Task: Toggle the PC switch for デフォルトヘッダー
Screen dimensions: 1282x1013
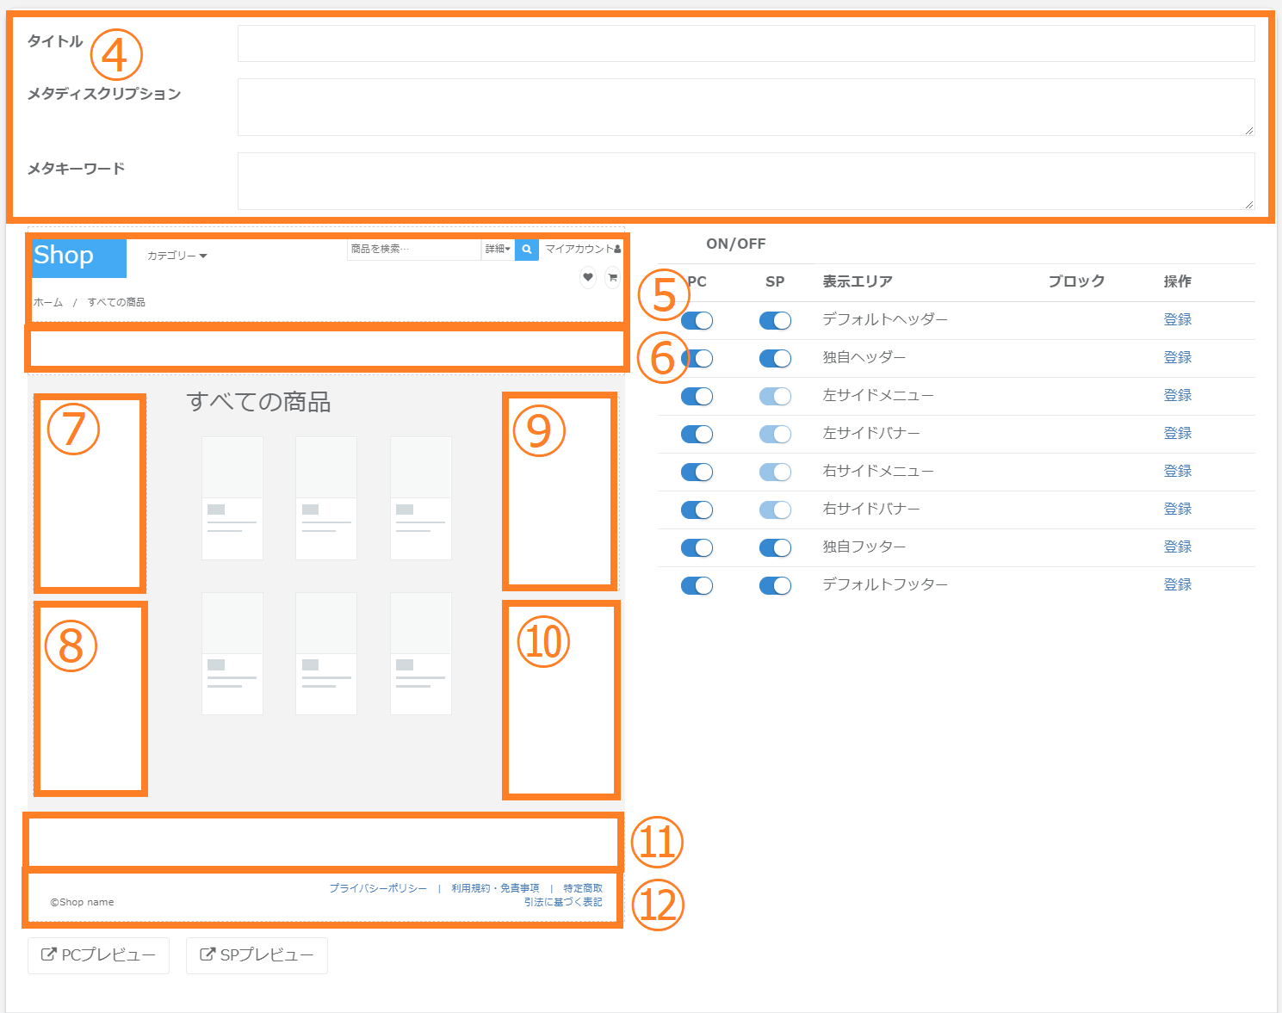Action: pos(697,320)
